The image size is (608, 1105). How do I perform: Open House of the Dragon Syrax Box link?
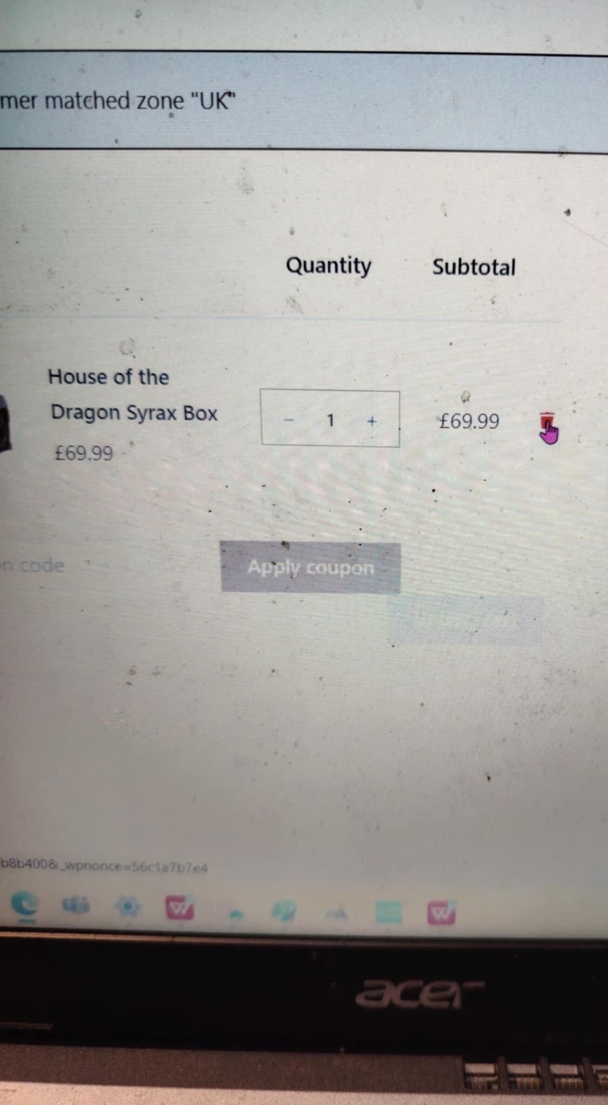coord(133,394)
